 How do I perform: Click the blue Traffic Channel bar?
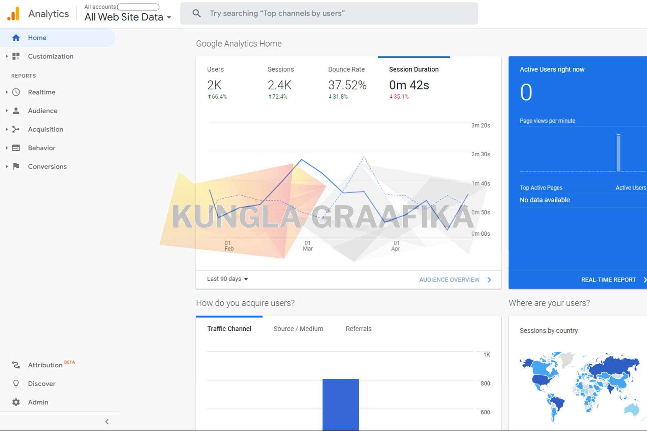click(x=341, y=405)
